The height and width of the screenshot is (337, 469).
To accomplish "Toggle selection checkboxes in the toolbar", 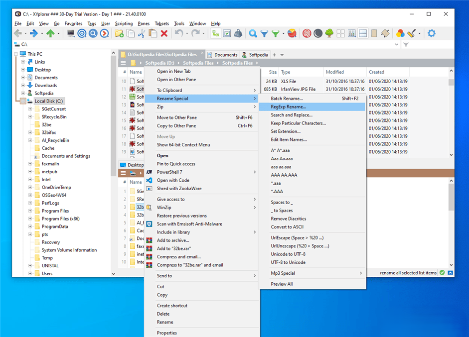I will 227,33.
